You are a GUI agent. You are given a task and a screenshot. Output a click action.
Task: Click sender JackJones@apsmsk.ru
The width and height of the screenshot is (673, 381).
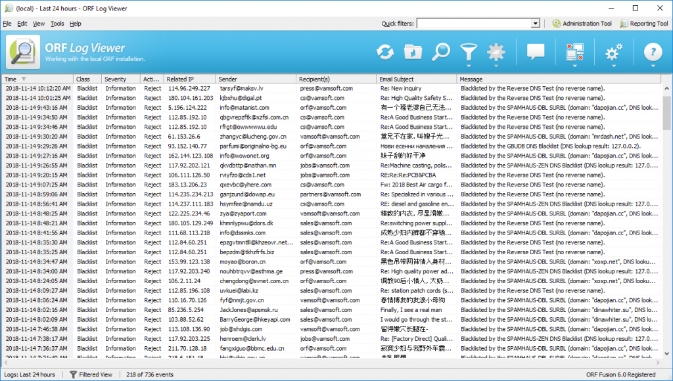click(x=249, y=310)
